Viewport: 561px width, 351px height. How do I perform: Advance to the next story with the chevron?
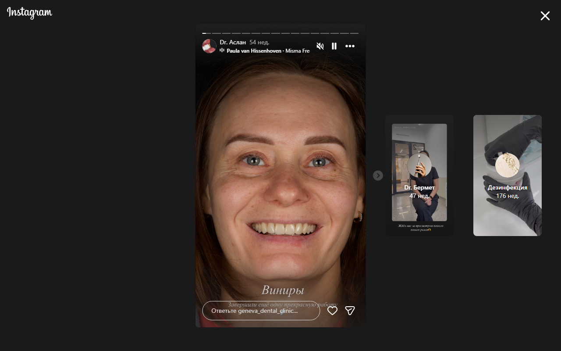tap(378, 175)
